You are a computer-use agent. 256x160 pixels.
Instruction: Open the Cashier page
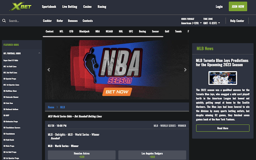click(x=47, y=21)
